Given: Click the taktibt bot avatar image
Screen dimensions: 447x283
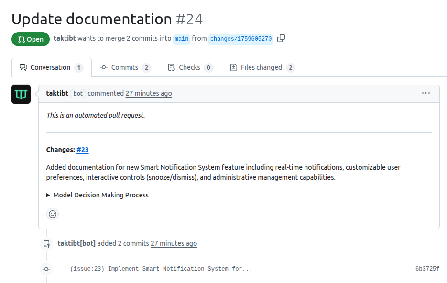Looking at the screenshot, I should pos(21,94).
